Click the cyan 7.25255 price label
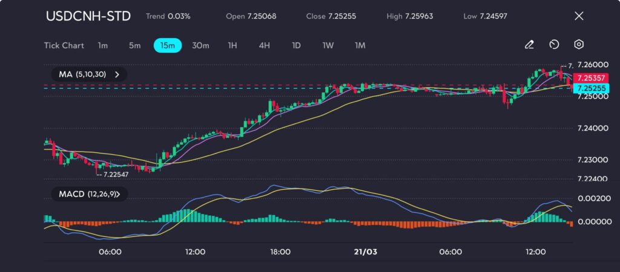 point(591,88)
